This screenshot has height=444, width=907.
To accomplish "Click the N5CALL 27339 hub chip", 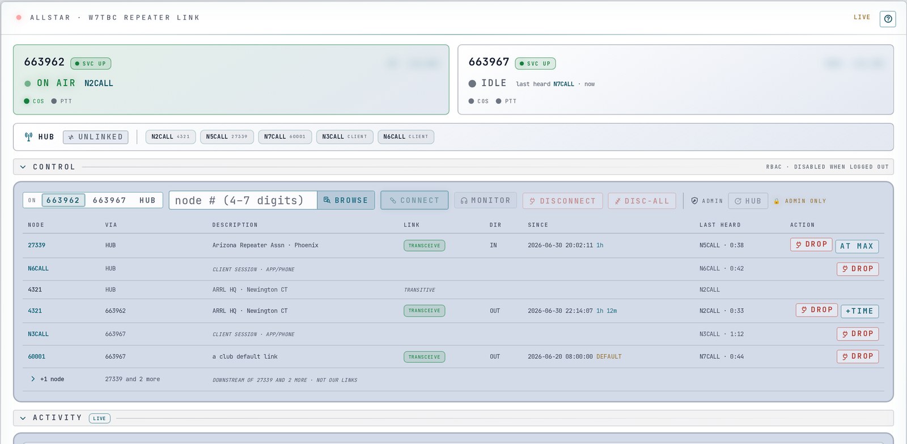I will tap(227, 137).
